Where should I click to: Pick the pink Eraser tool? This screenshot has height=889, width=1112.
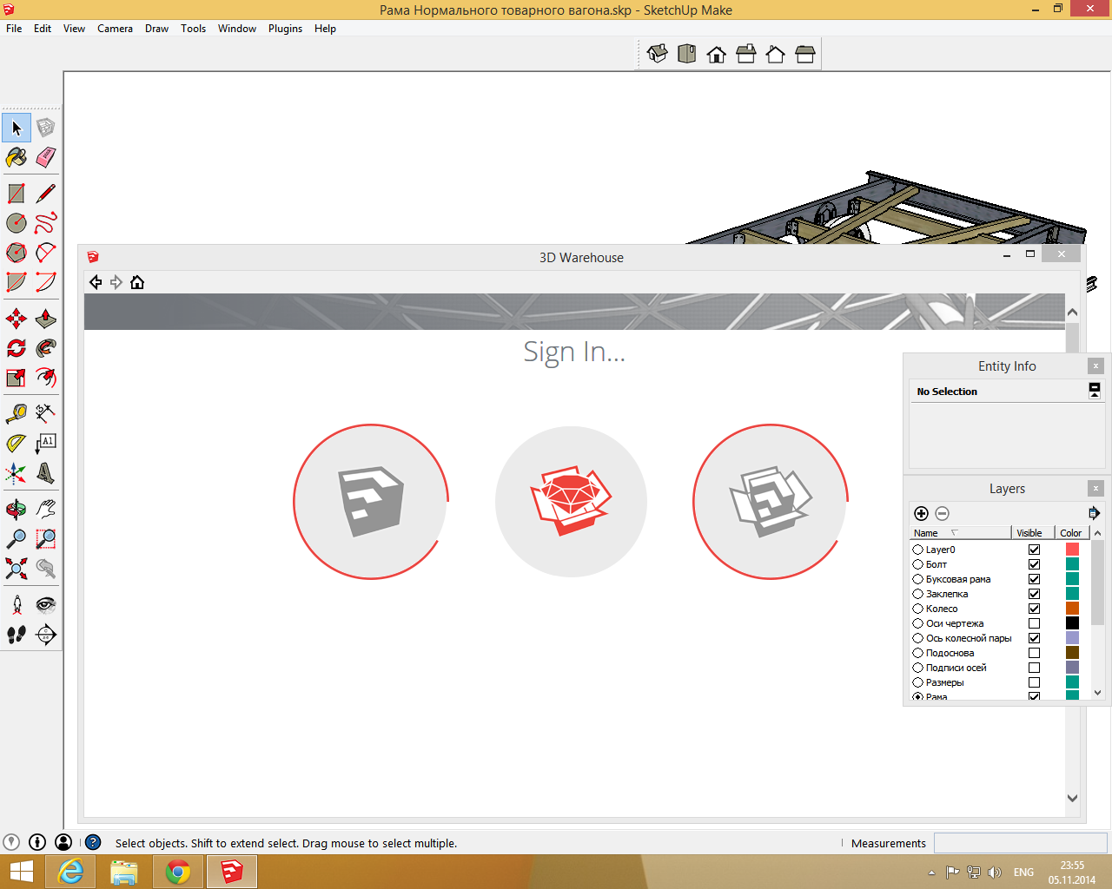[46, 157]
